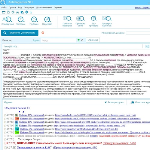
Task: Open the Операции menu
Action: (x=29, y=7)
